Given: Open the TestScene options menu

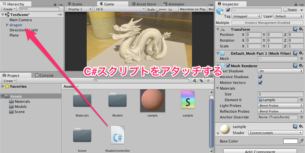Looking at the screenshot, I should coord(60,14).
